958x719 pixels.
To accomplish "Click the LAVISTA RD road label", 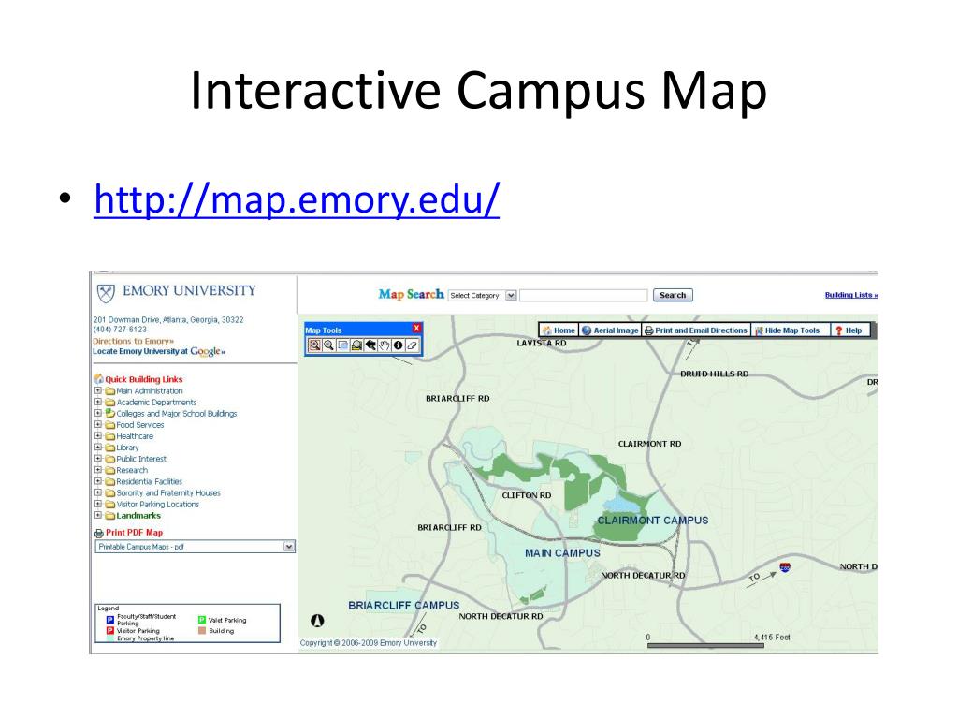I will pyautogui.click(x=542, y=343).
